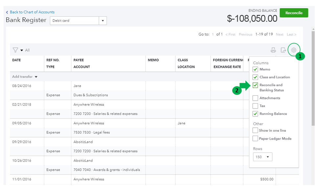The width and height of the screenshot is (328, 191).
Task: Click the back arrow beside Chart of Accounts
Action: click(x=7, y=12)
